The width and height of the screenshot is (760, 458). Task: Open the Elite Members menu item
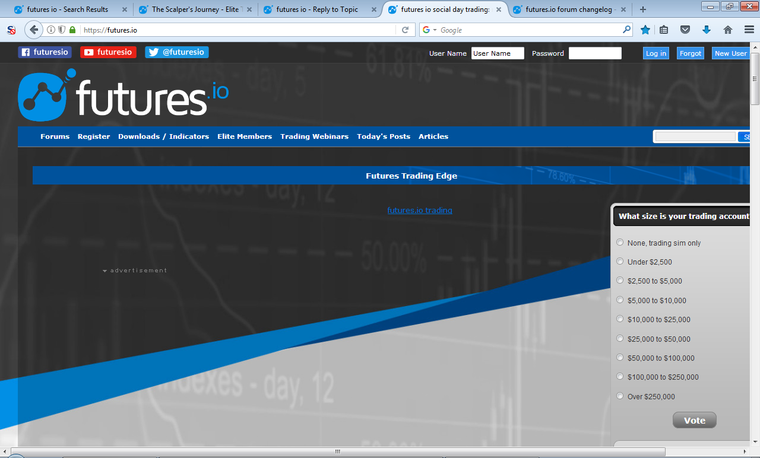pyautogui.click(x=245, y=136)
